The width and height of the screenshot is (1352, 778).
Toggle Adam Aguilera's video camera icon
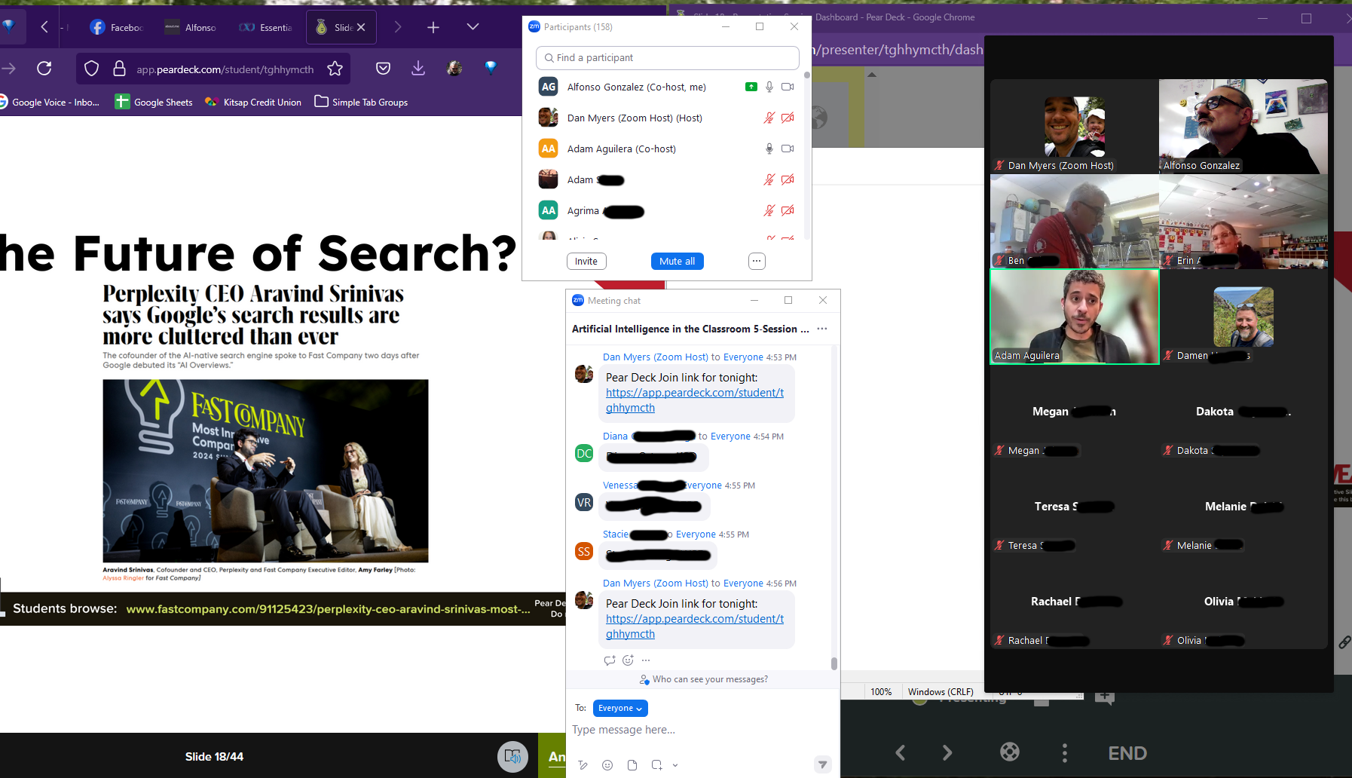(x=788, y=149)
